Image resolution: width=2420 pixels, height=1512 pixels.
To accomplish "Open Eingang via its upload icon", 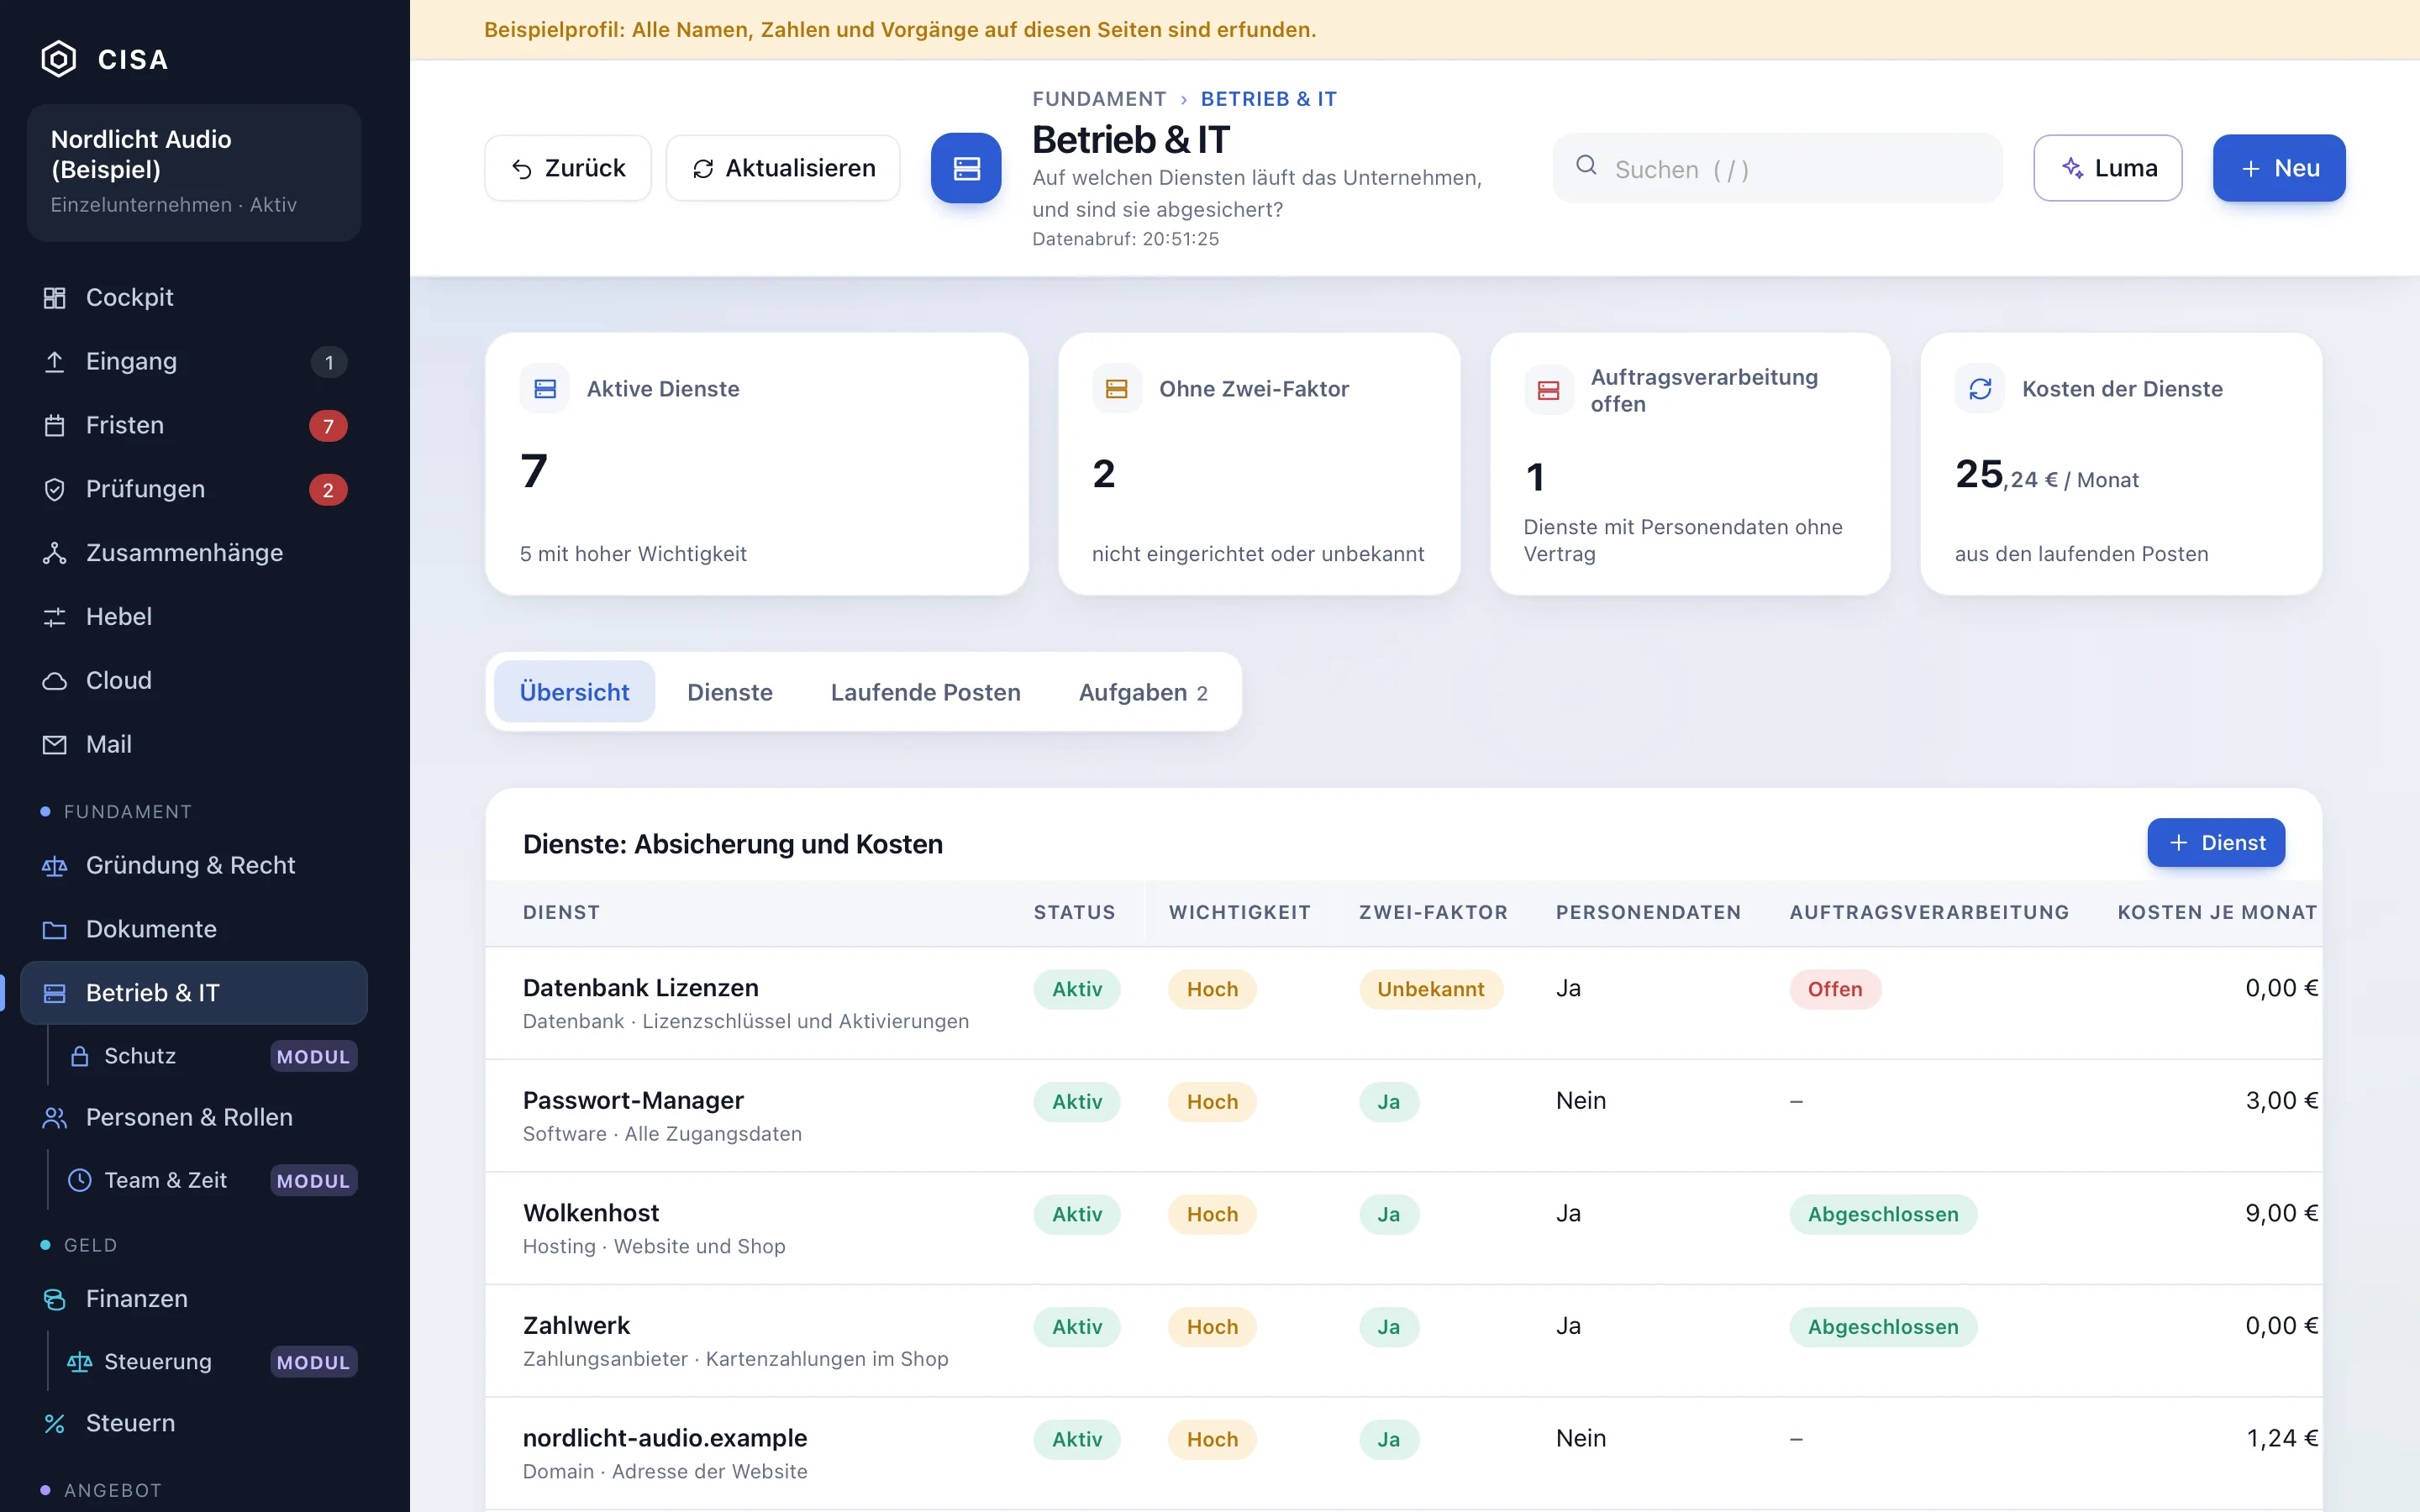I will pyautogui.click(x=55, y=362).
